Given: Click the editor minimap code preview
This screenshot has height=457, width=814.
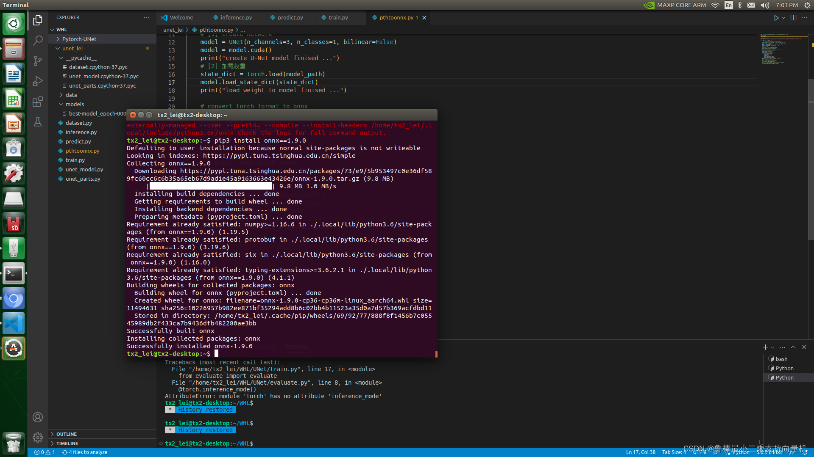Looking at the screenshot, I should (x=774, y=49).
